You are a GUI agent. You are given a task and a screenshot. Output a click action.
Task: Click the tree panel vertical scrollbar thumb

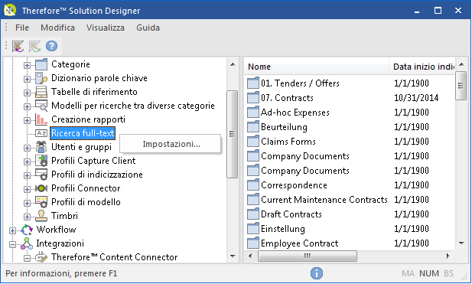point(232,134)
